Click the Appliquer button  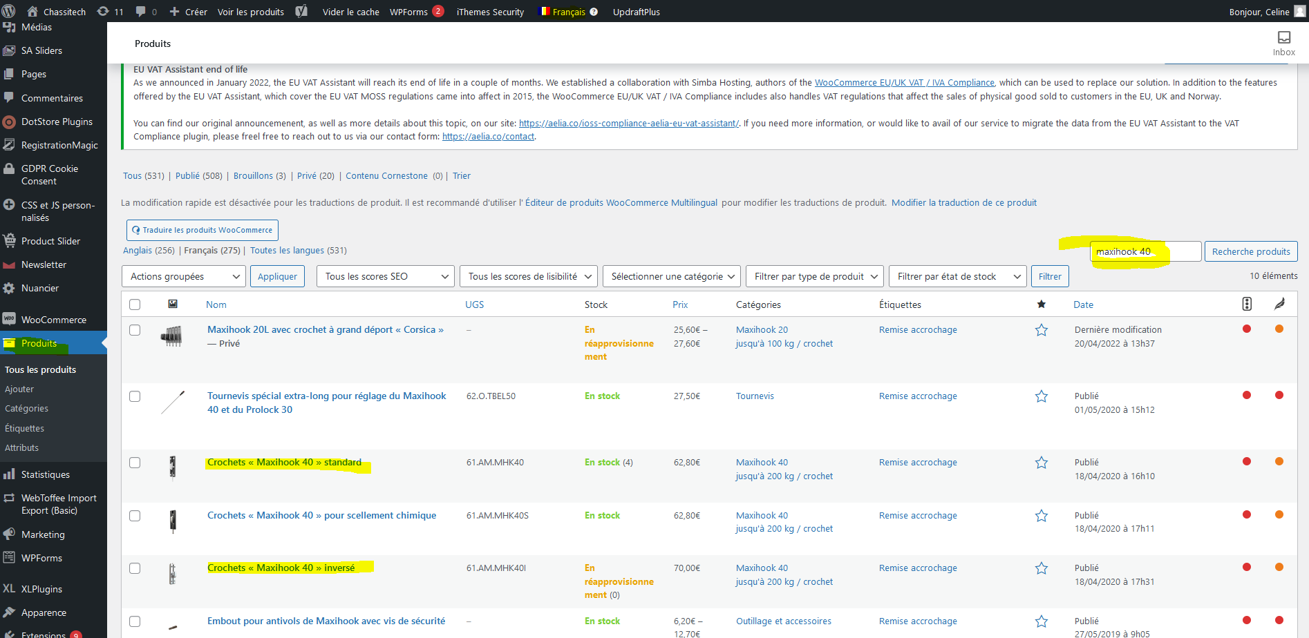click(277, 276)
